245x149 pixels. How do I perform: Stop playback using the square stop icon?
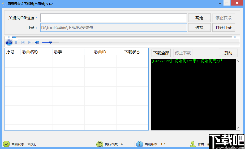click(x=16, y=42)
